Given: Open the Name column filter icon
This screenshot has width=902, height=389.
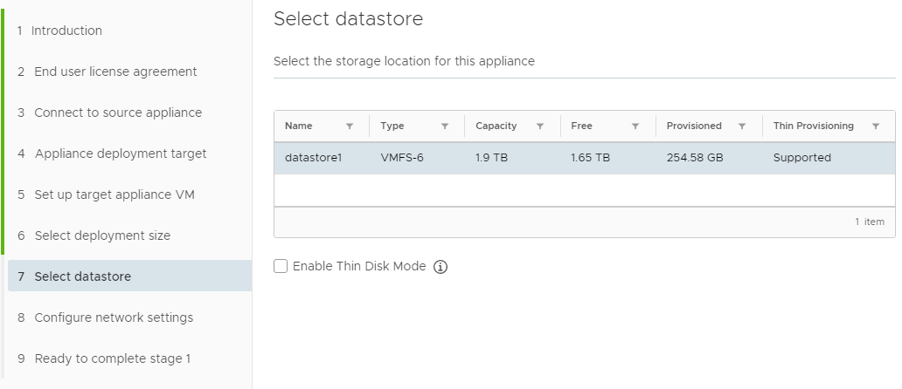Looking at the screenshot, I should tap(350, 126).
